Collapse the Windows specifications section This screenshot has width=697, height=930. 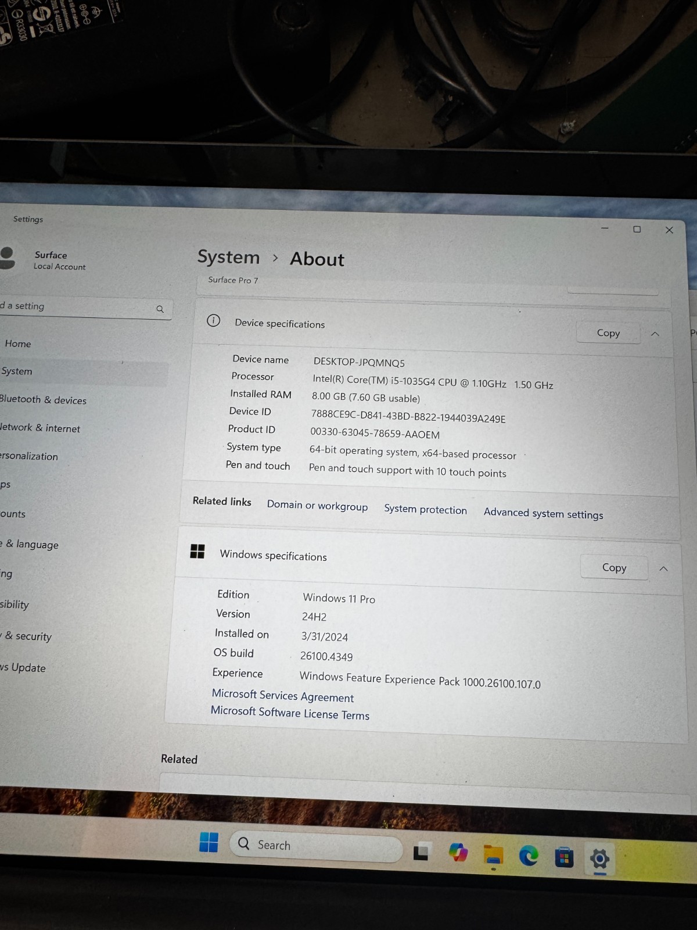pos(664,568)
